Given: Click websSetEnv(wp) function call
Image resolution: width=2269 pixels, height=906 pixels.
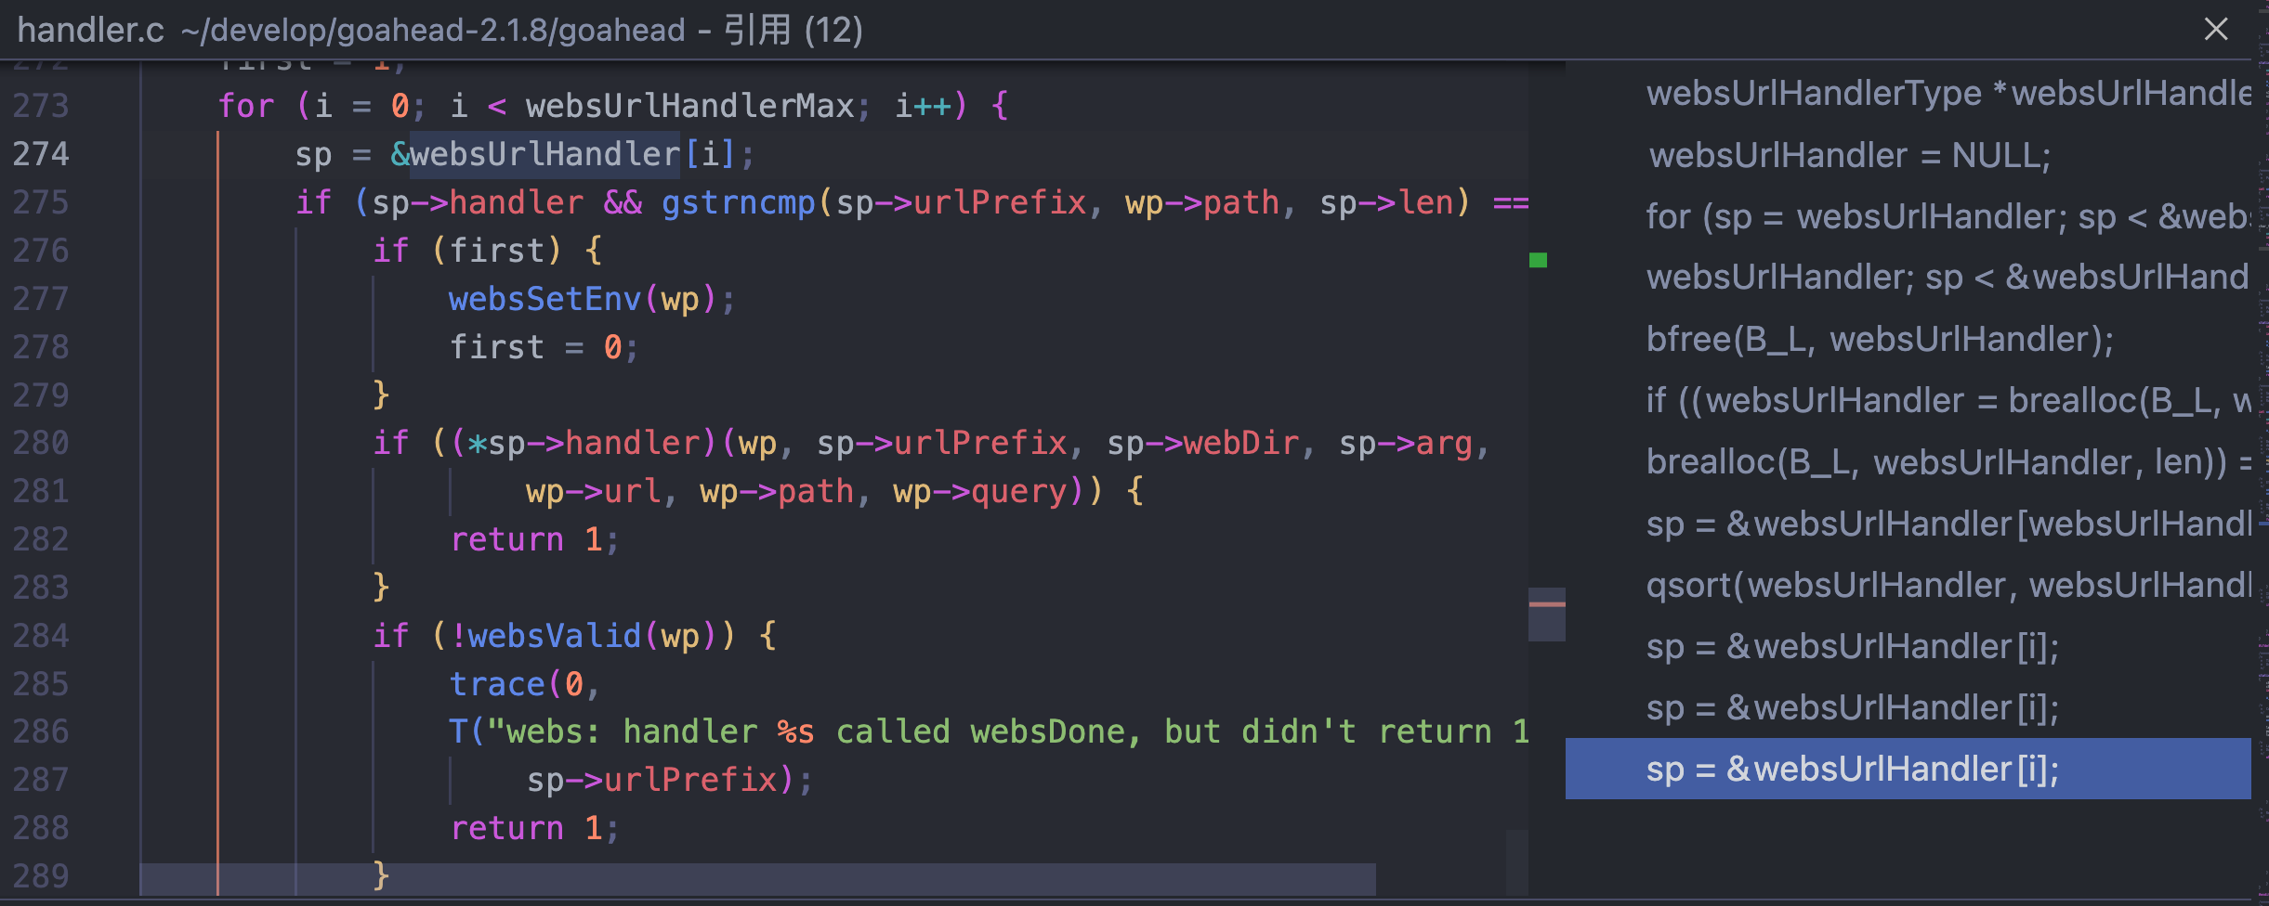Looking at the screenshot, I should click(583, 298).
